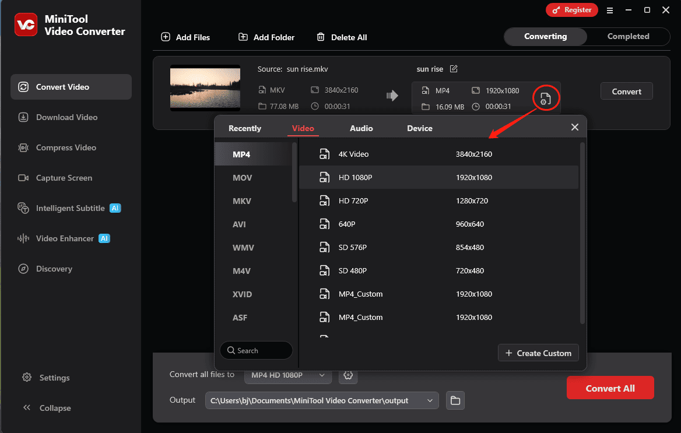Click the sun rise video thumbnail
681x433 pixels.
[205, 88]
